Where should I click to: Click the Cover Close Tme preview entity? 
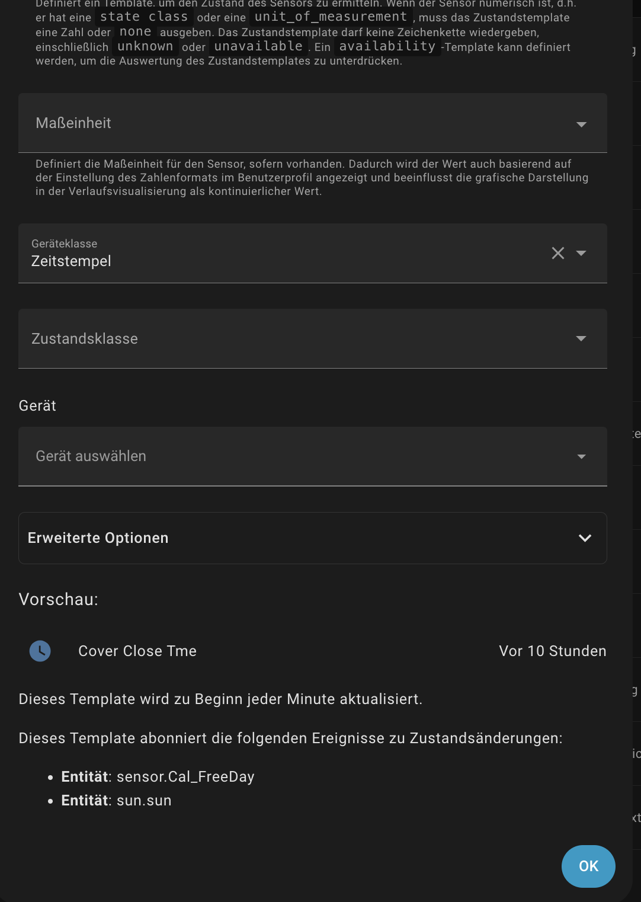(137, 651)
